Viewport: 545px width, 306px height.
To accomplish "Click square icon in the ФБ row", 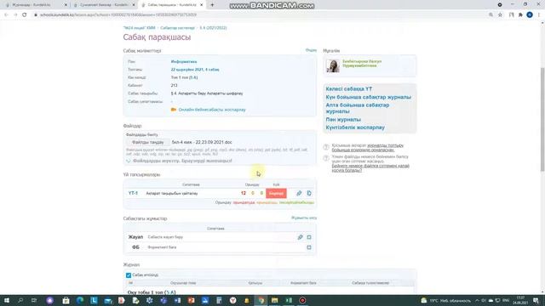I will click(309, 247).
